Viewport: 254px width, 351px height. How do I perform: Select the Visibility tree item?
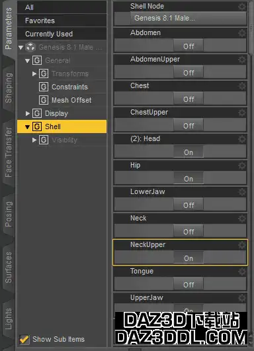click(64, 140)
